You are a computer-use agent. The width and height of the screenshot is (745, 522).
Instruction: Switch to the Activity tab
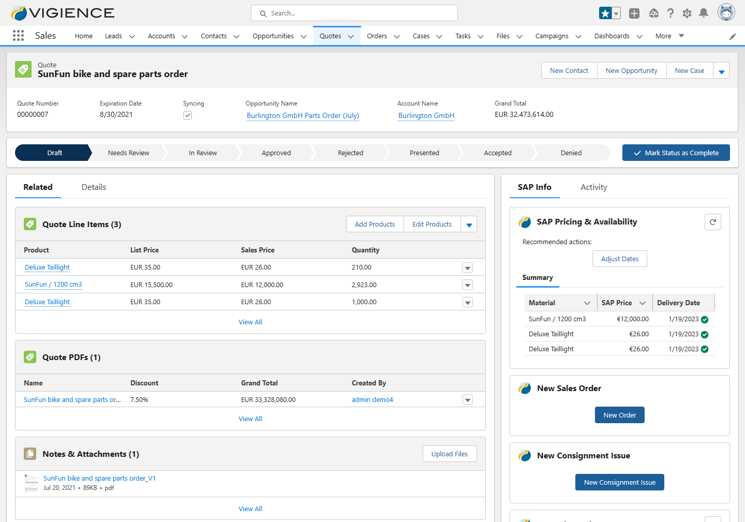[x=594, y=187]
